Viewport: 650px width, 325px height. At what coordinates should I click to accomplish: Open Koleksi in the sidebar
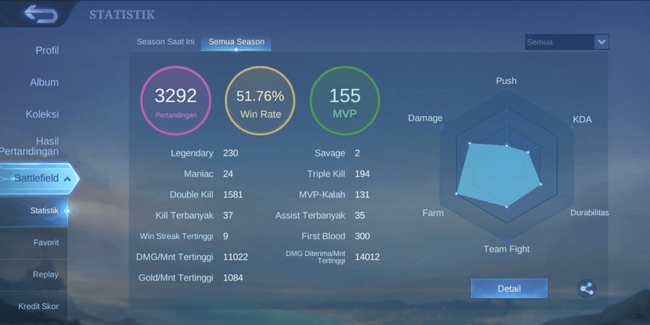click(42, 114)
